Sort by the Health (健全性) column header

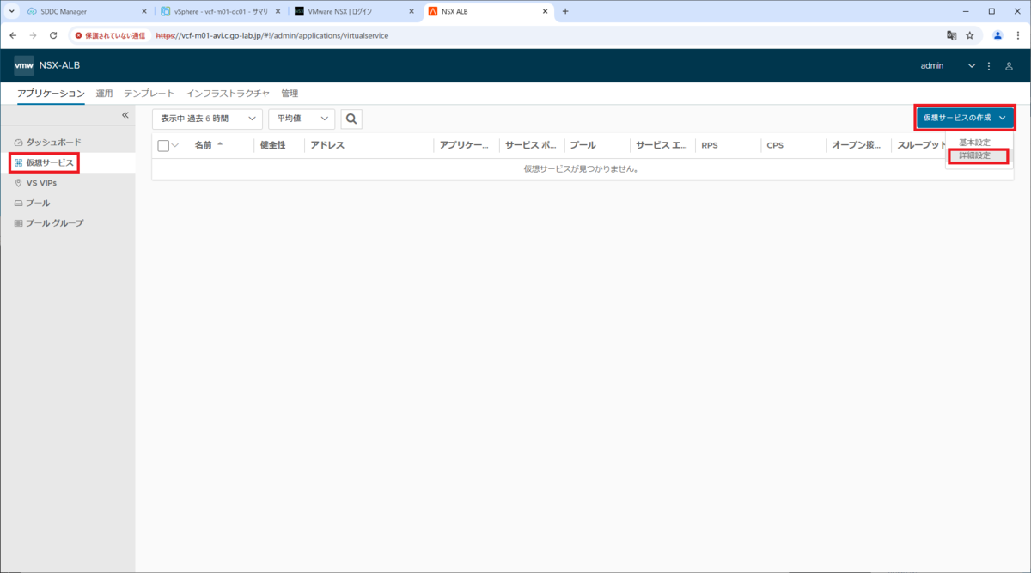click(x=272, y=145)
